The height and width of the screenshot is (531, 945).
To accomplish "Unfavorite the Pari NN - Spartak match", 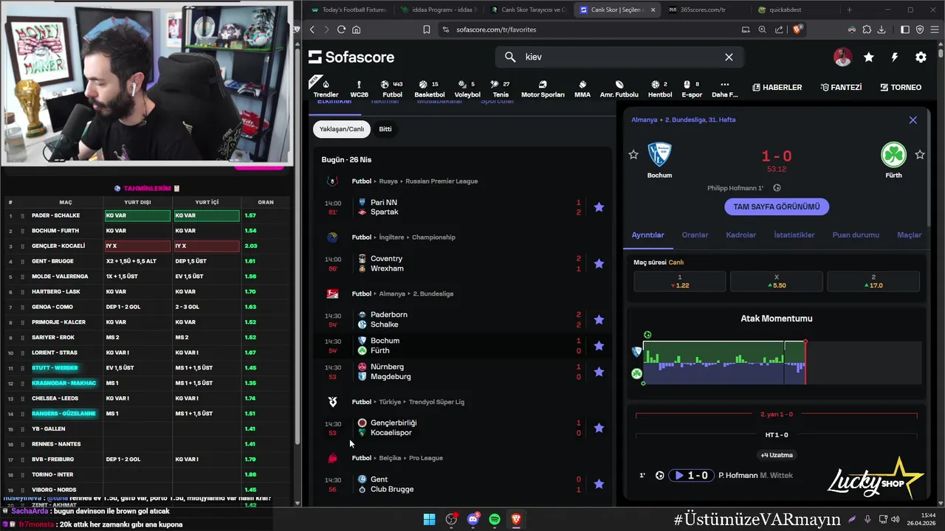I will [x=599, y=207].
